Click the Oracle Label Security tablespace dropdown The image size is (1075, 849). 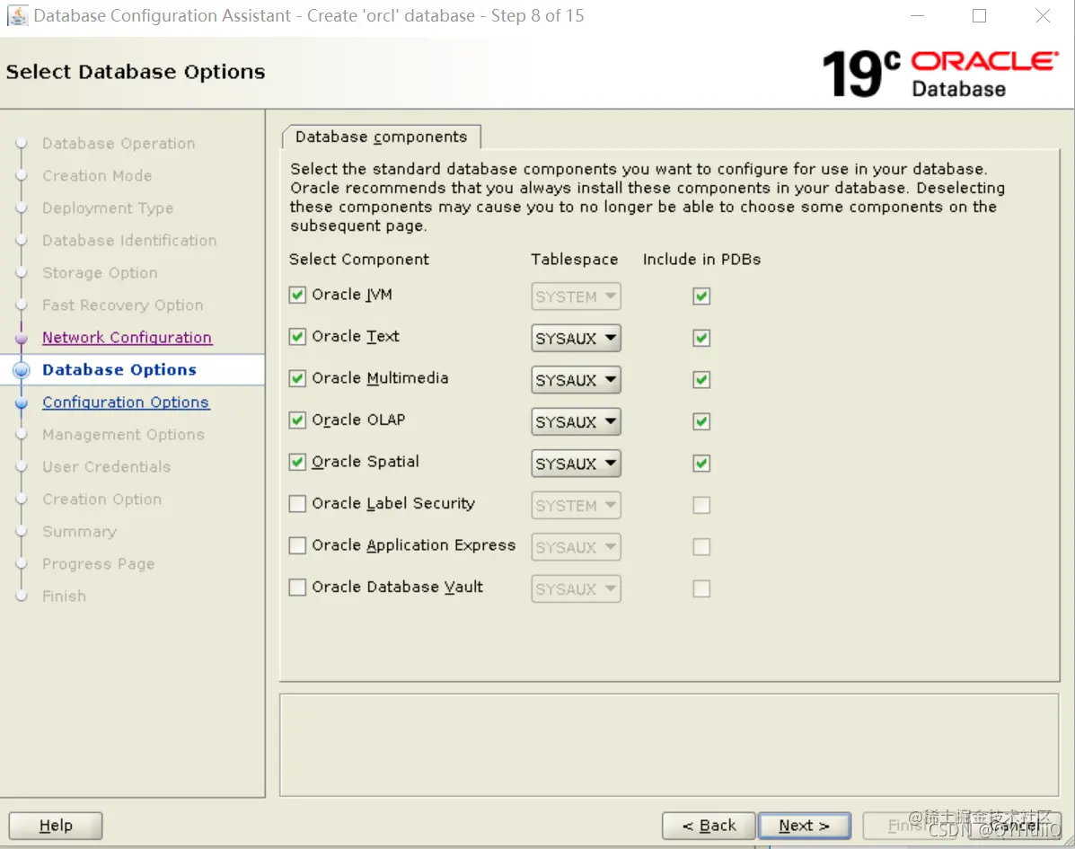[x=576, y=506]
